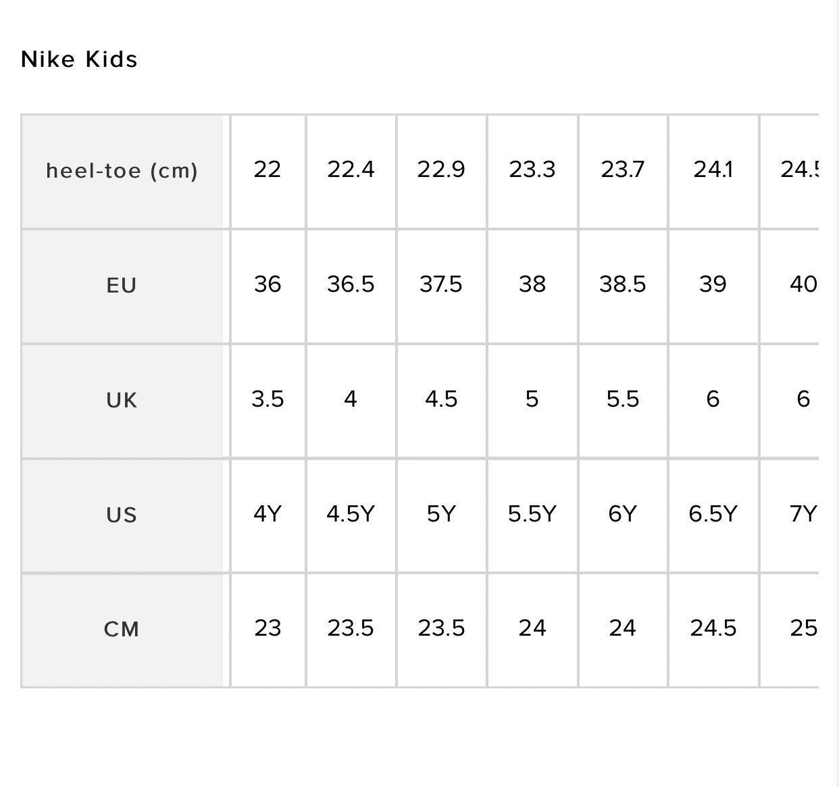Click the US size 4Y cell
Screen dimensions: 839x787
click(x=268, y=516)
